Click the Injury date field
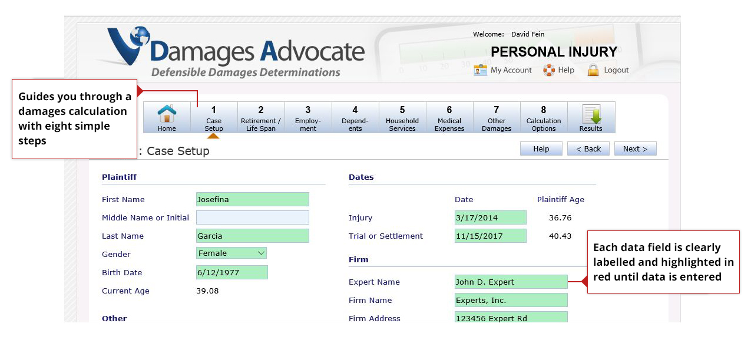 (491, 217)
